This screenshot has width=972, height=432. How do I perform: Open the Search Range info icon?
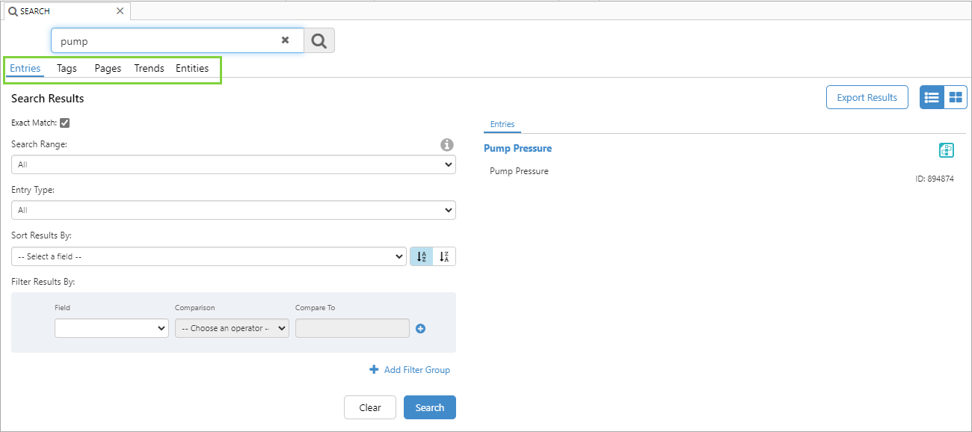447,145
